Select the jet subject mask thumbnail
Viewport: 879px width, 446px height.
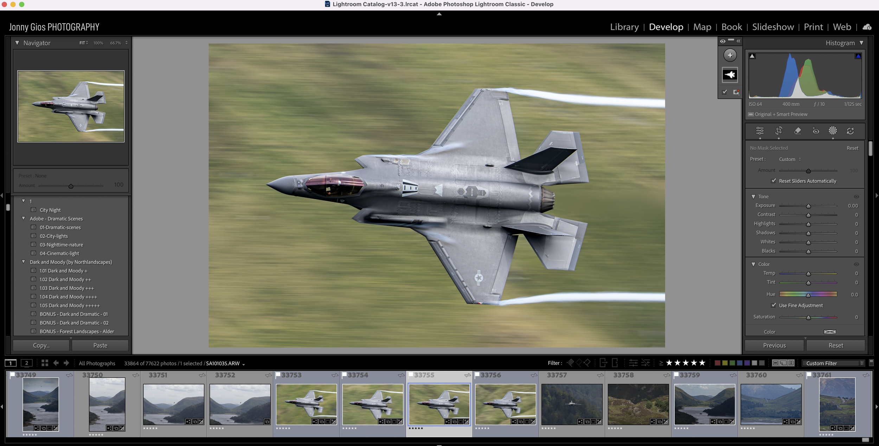click(x=730, y=75)
